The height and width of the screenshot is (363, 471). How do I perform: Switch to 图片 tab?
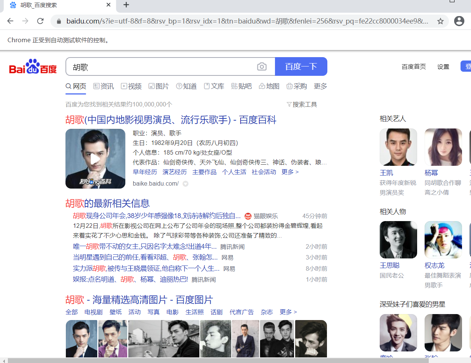click(x=159, y=86)
